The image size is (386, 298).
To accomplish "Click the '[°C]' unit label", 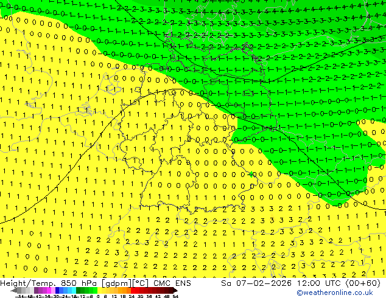I will (139, 283).
